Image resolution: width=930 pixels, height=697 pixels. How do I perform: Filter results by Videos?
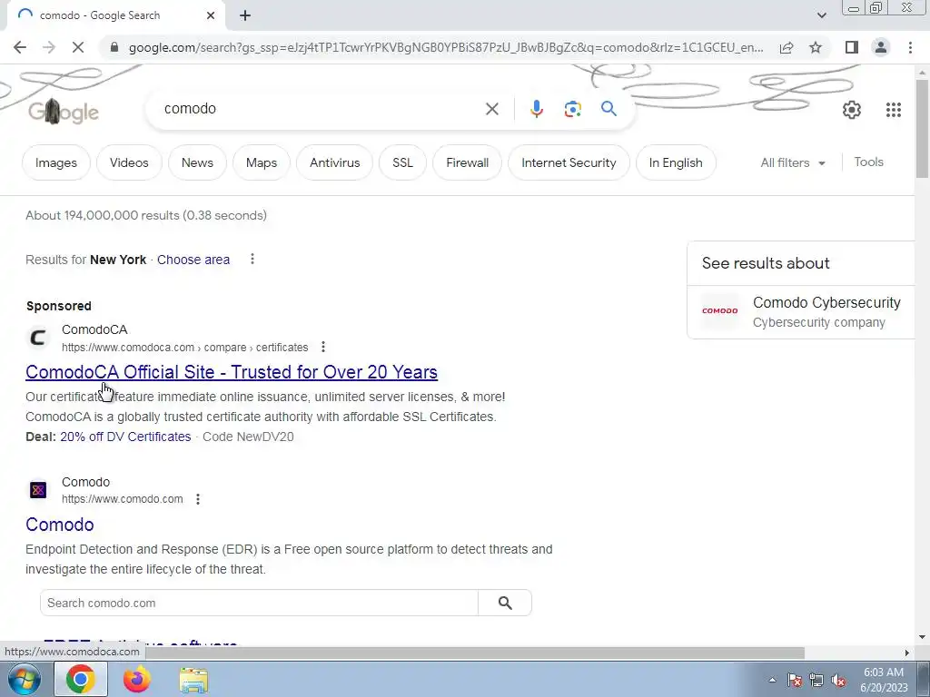click(x=129, y=162)
